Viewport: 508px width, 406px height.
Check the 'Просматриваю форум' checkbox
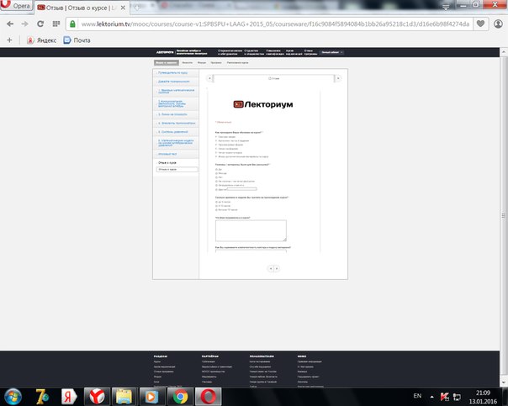216,145
